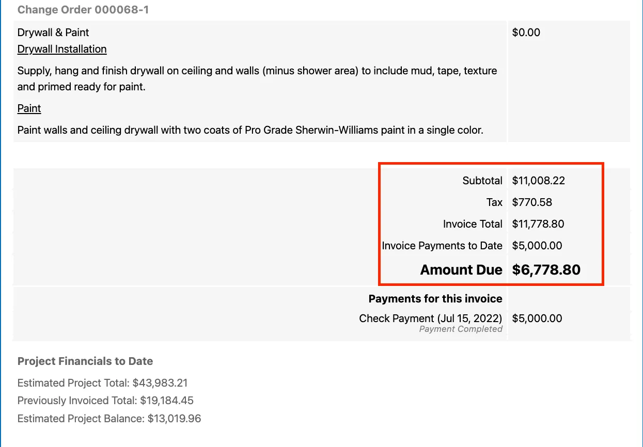
Task: Click the Invoice Total label
Action: 473,224
